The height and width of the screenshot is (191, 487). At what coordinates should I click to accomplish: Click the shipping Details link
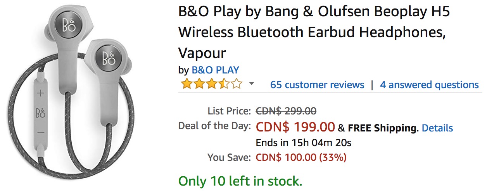[x=437, y=128]
